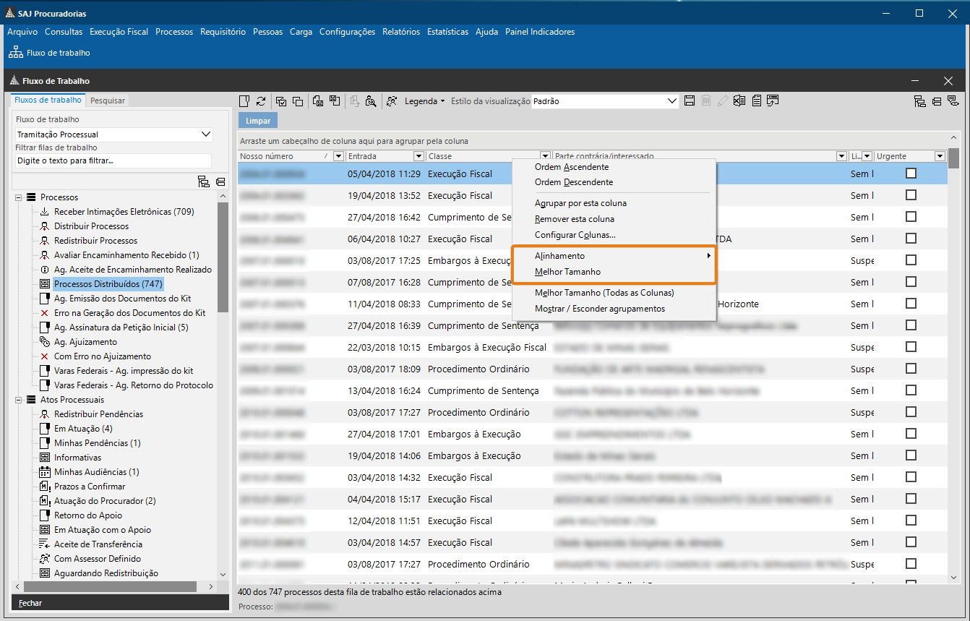The height and width of the screenshot is (621, 970).
Task: Click the new document icon in toolbar
Action: [244, 101]
